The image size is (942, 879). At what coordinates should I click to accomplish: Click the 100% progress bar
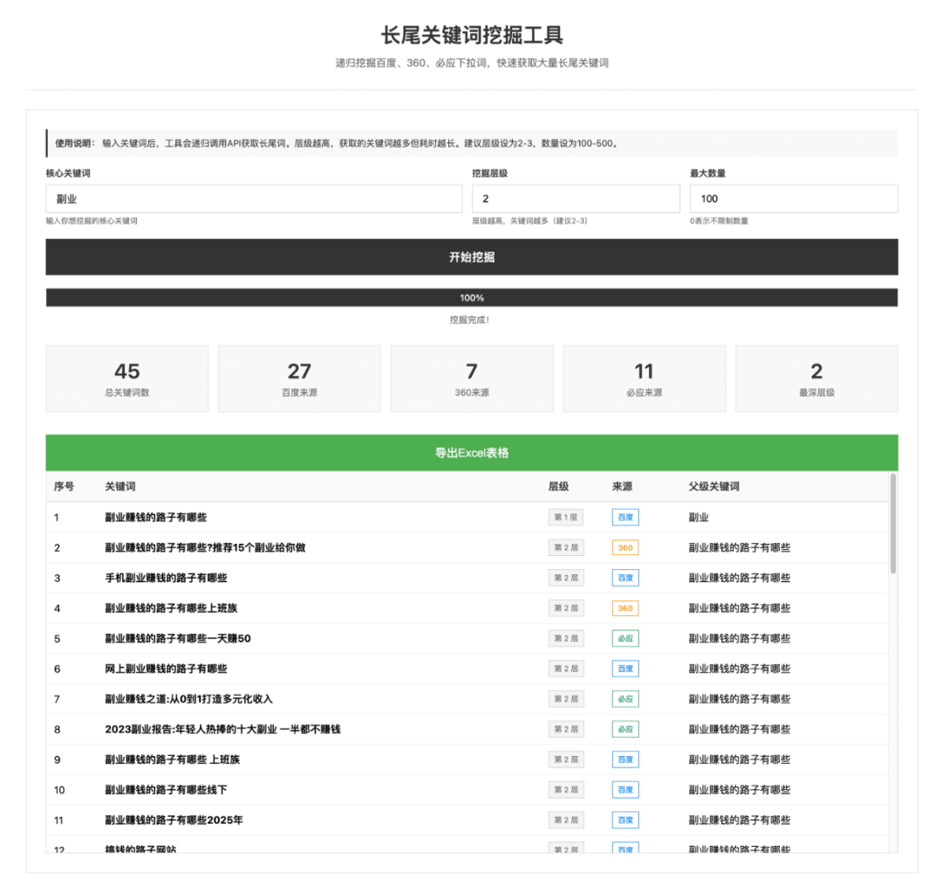tap(471, 297)
